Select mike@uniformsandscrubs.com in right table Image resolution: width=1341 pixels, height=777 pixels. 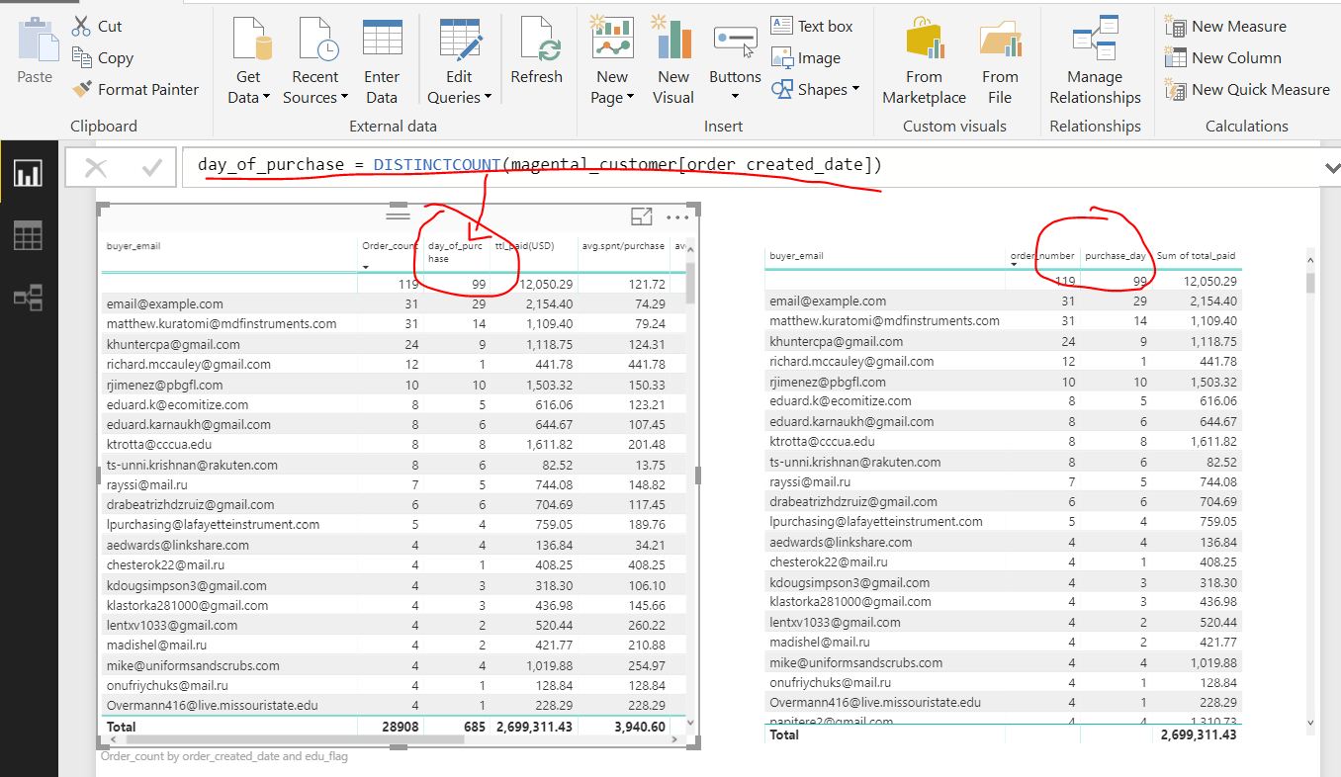pos(856,662)
